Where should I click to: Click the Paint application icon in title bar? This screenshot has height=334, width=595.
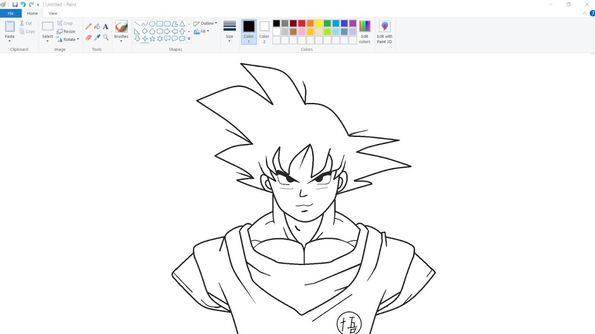(x=3, y=5)
